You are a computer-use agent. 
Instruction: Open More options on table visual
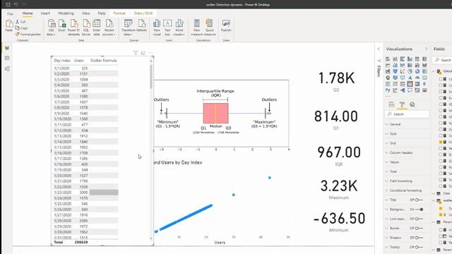[150, 53]
